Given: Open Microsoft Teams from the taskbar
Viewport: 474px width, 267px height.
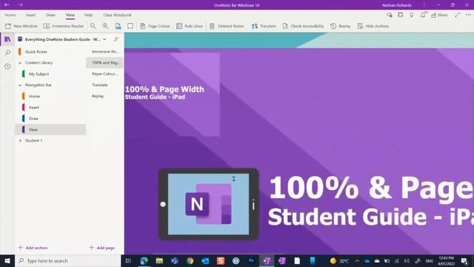Looking at the screenshot, I should [x=175, y=260].
